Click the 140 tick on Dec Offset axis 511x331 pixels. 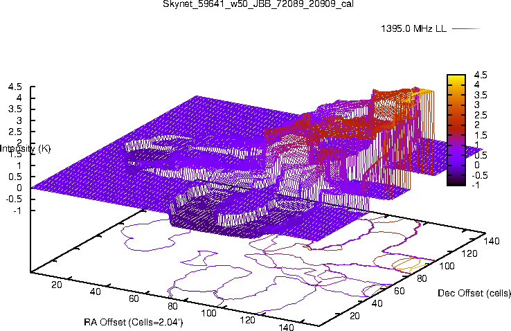(492, 241)
